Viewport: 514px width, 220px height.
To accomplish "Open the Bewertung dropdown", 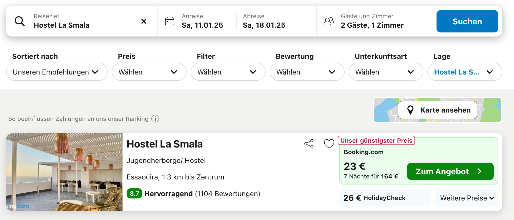I will [x=307, y=72].
